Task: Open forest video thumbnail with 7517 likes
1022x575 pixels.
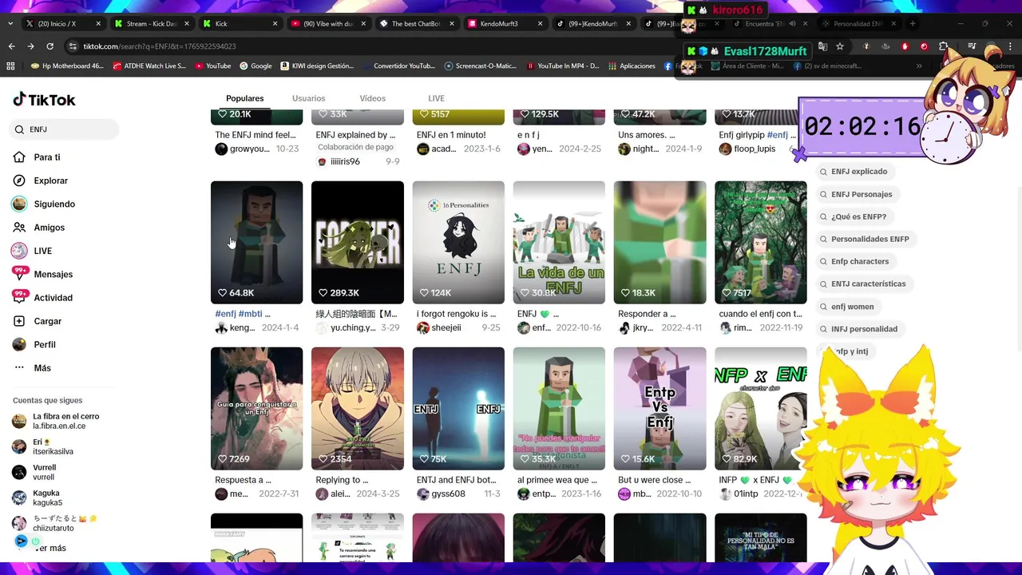Action: (x=761, y=242)
